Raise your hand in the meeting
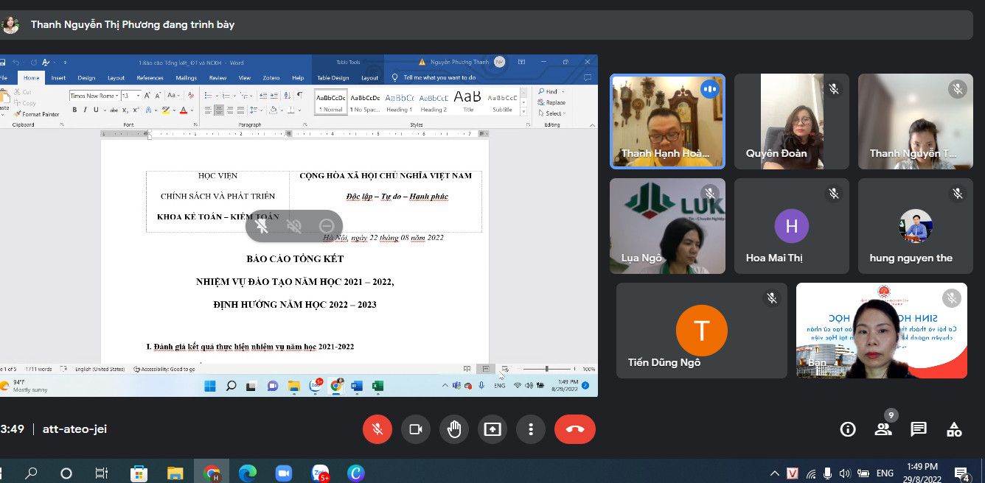Screen dimensions: 985x483 [x=454, y=429]
